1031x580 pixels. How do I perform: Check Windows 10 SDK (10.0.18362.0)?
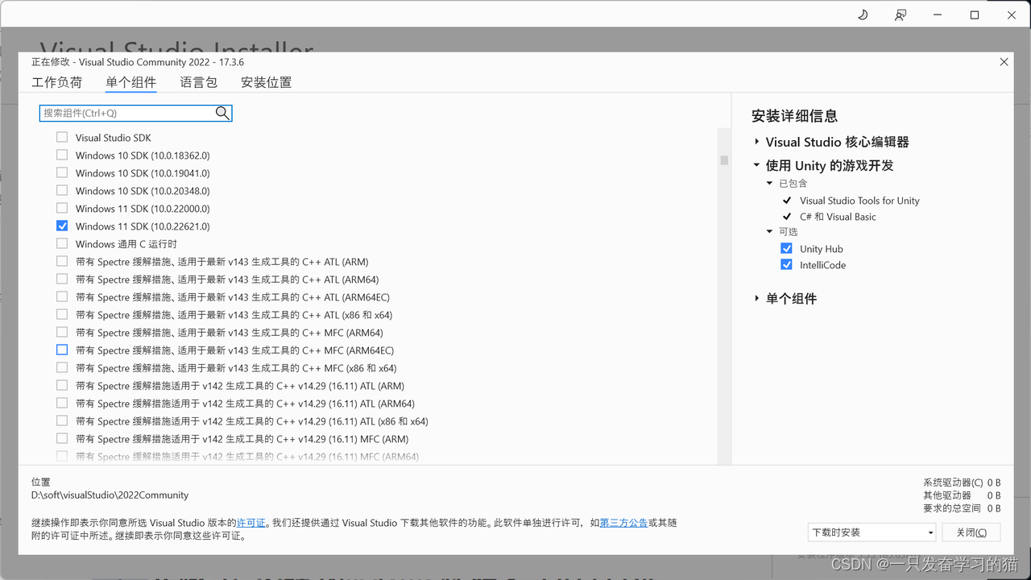pyautogui.click(x=62, y=155)
